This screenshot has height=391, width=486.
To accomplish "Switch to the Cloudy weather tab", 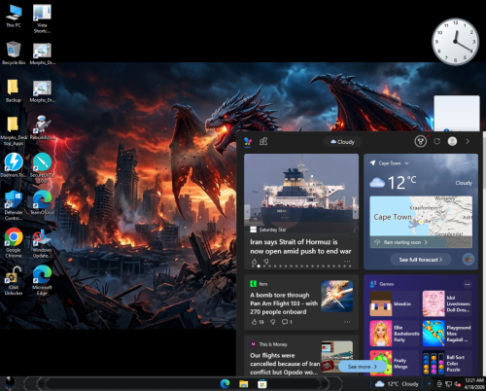I will [x=342, y=142].
